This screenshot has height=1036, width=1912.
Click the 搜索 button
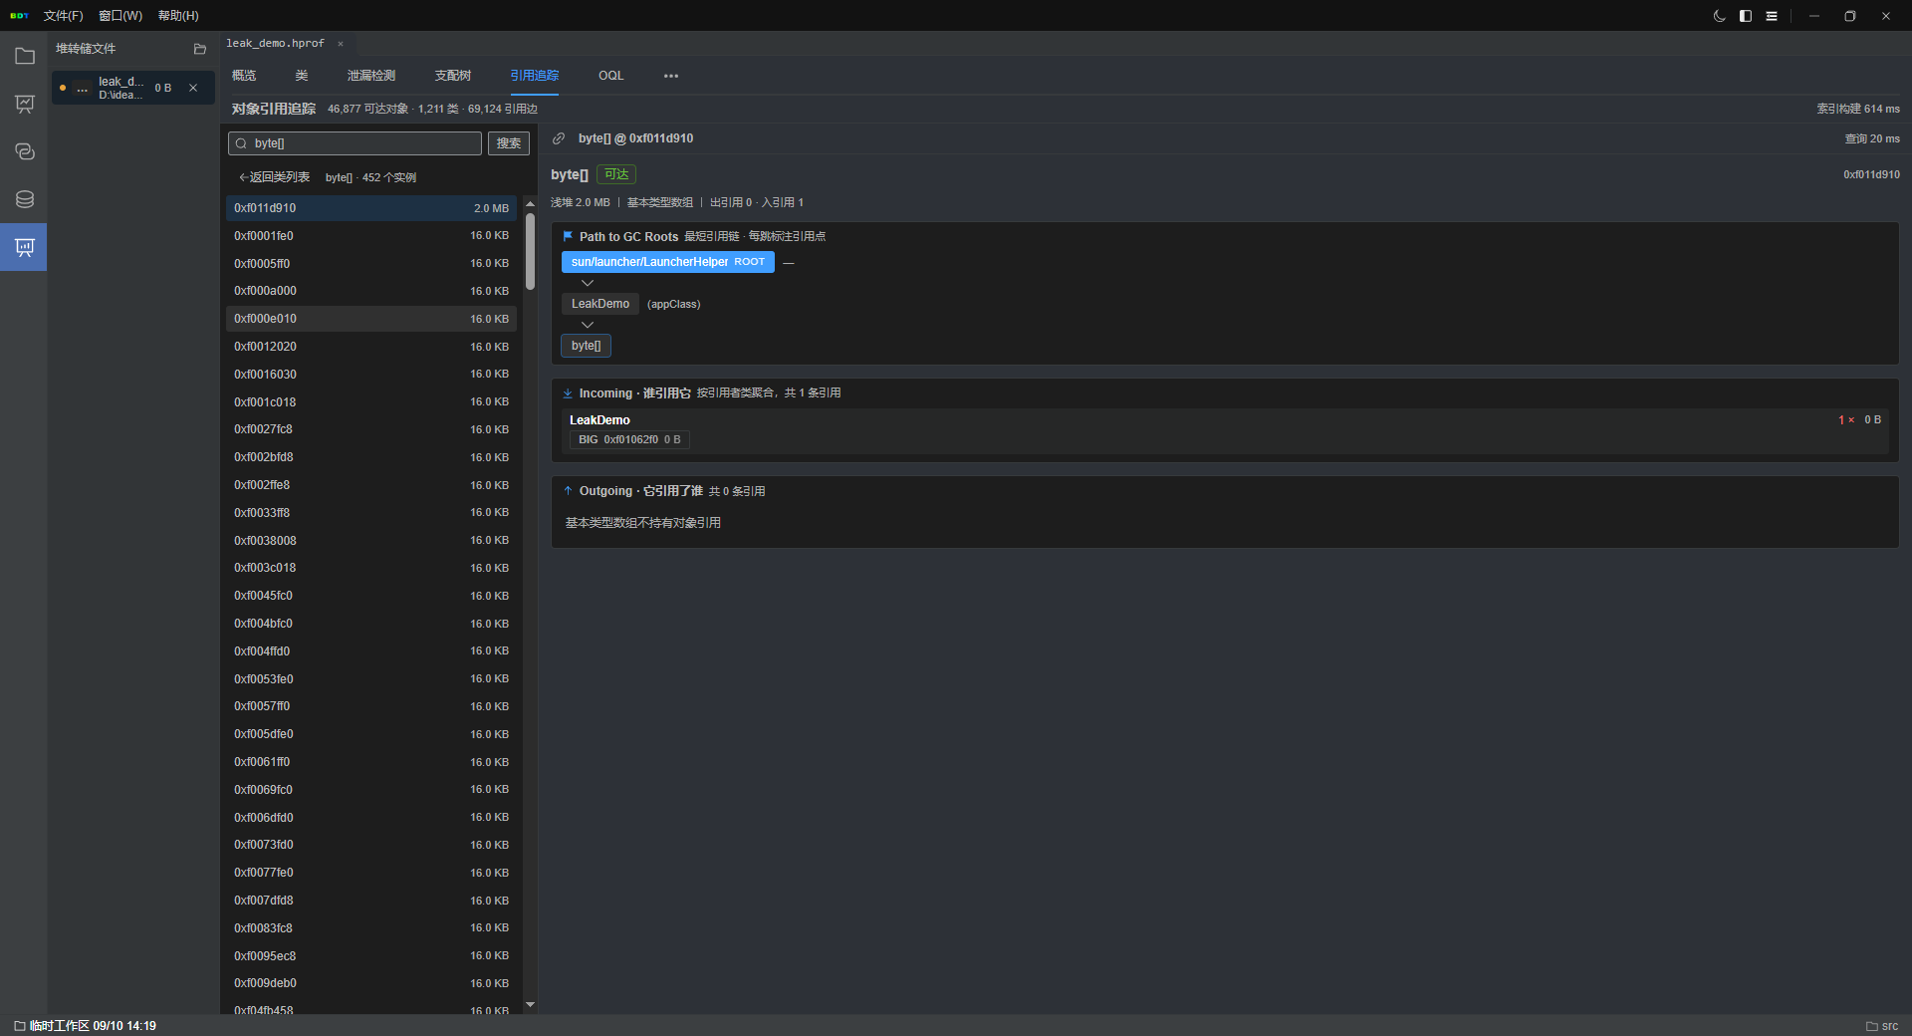click(509, 143)
